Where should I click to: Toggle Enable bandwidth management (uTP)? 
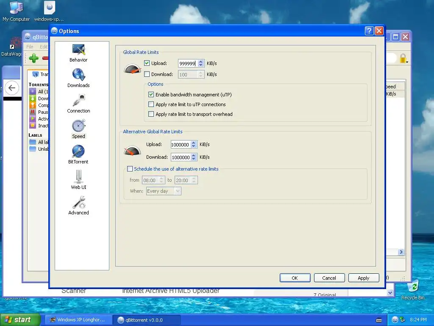click(x=151, y=95)
